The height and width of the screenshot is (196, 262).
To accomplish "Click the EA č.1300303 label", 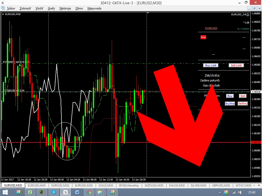I will pos(243,29).
